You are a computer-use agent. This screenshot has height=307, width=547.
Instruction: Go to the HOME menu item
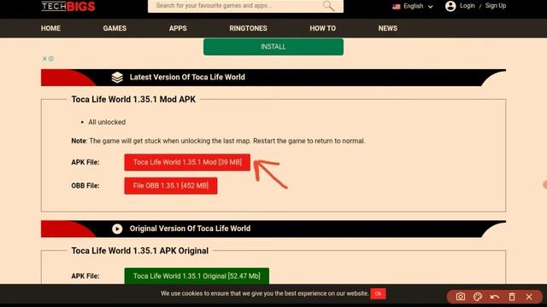coord(50,28)
